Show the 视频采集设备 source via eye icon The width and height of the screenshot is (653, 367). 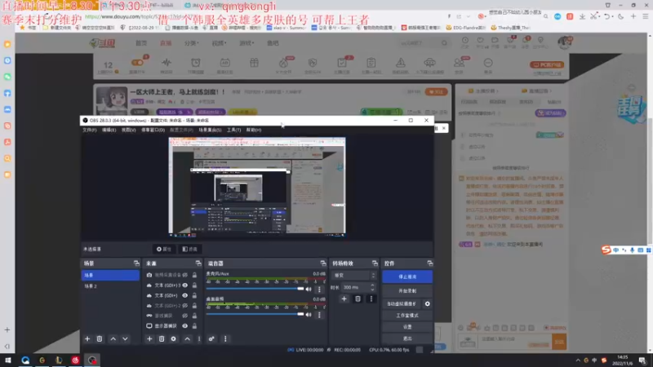coord(184,275)
